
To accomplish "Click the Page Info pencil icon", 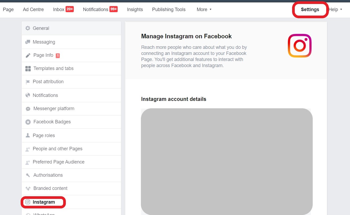I will [28, 55].
